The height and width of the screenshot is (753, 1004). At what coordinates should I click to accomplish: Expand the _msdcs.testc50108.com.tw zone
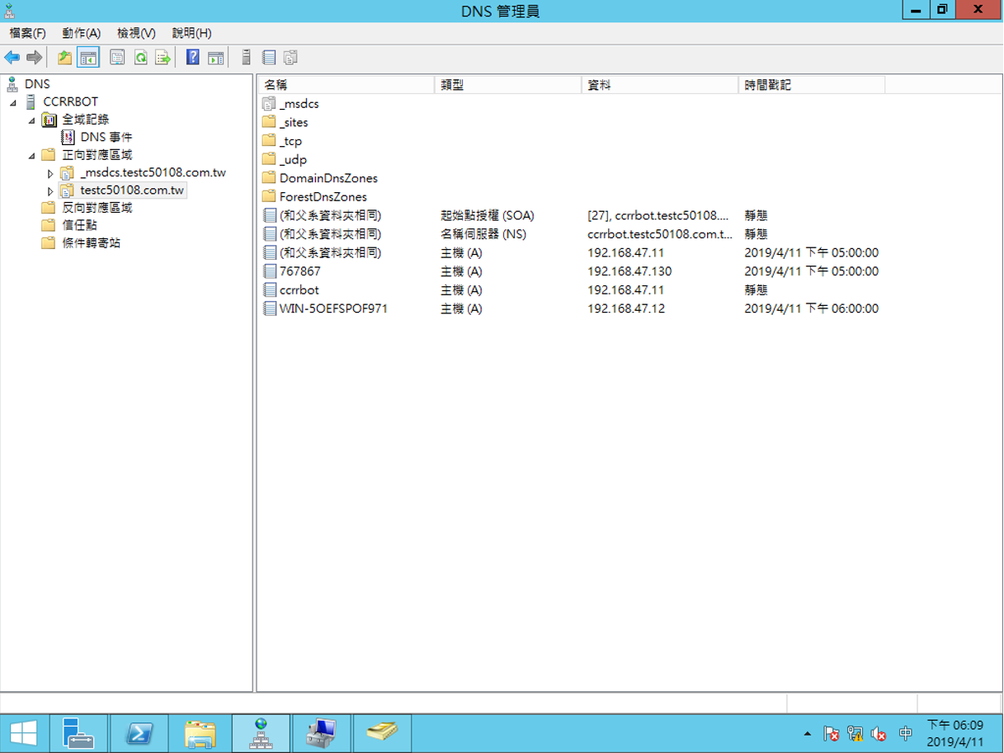coord(50,173)
